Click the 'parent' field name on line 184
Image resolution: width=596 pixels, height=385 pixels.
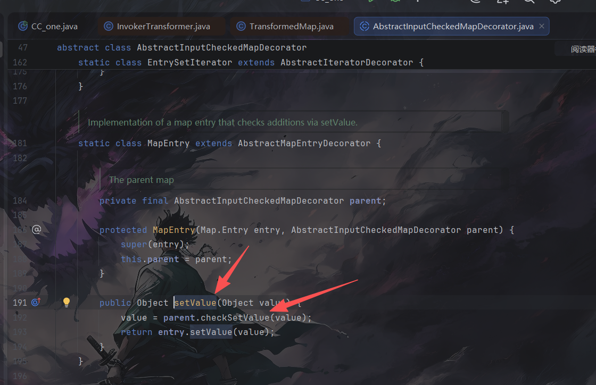[365, 200]
